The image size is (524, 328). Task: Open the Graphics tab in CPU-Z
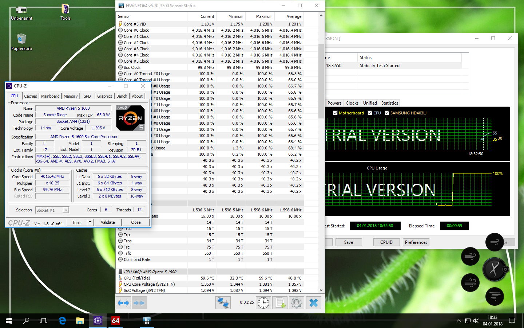[x=105, y=96]
